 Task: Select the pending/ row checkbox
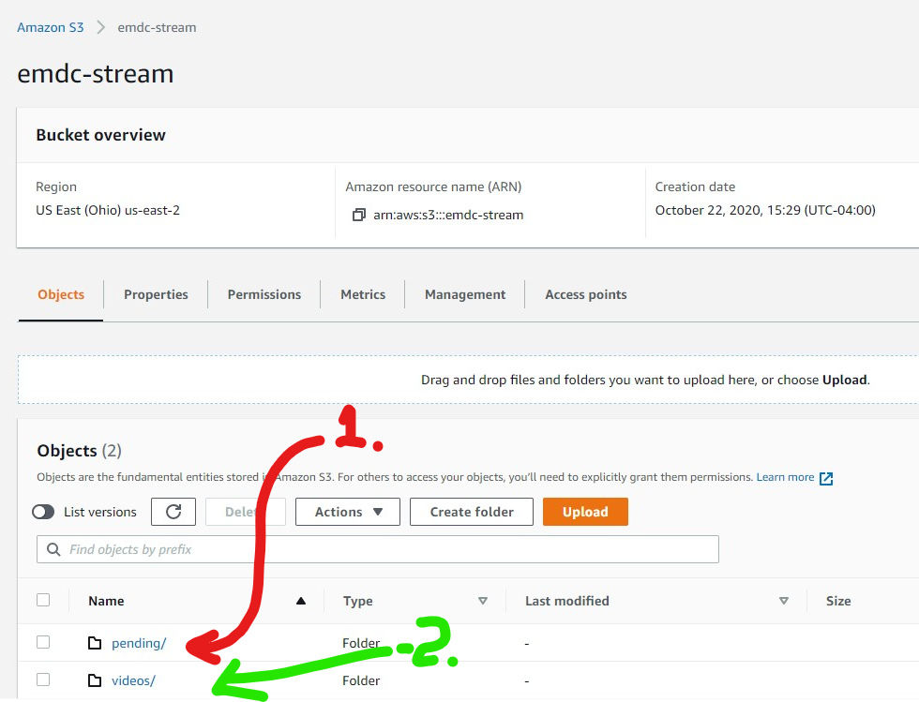pyautogui.click(x=43, y=642)
